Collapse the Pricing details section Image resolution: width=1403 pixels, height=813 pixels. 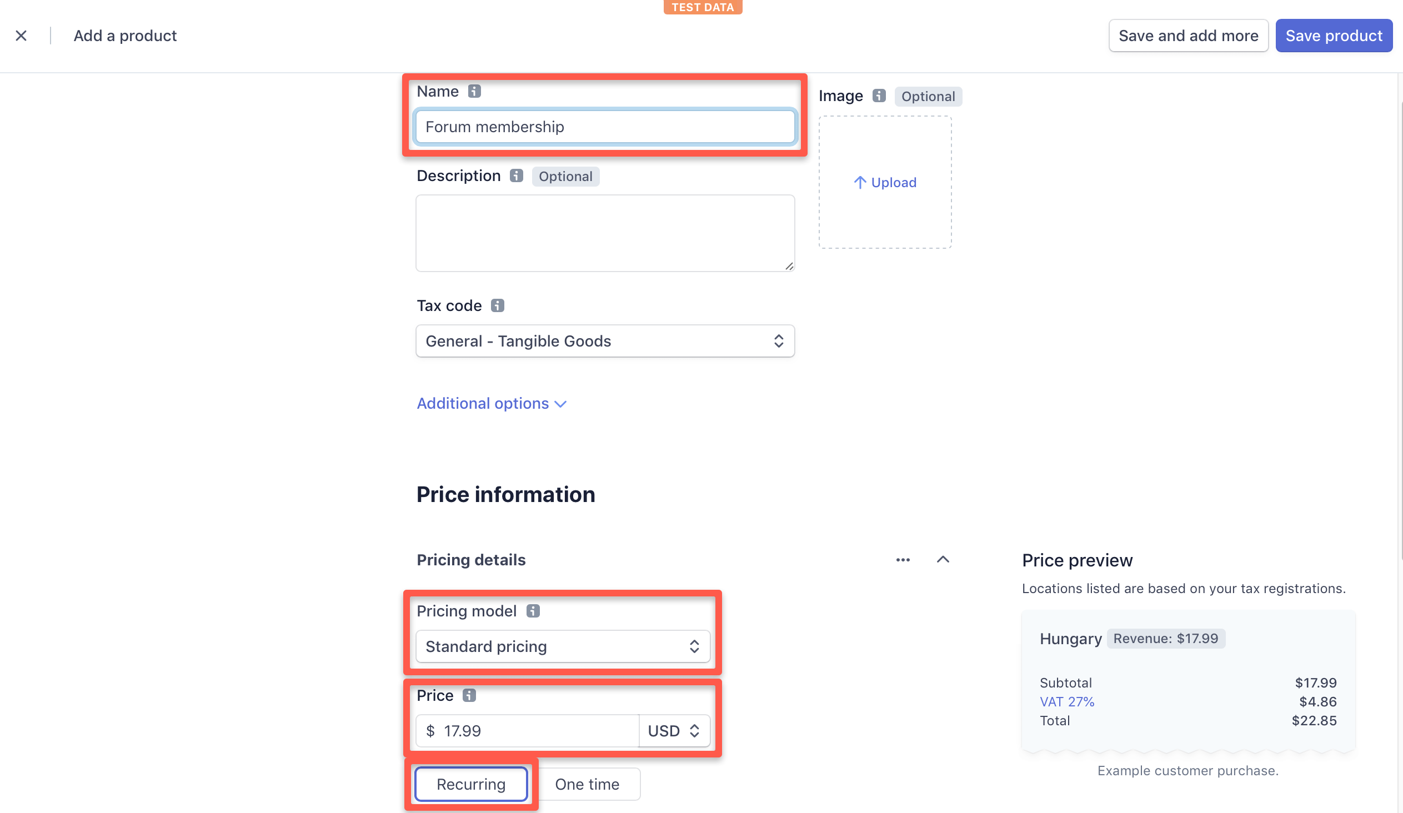click(943, 560)
